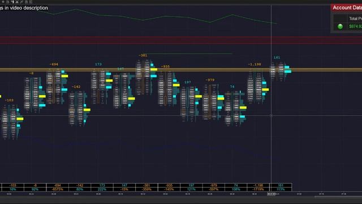Click the -979 delta label above its footprint bar
The image size is (362, 204).
pyautogui.click(x=210, y=80)
